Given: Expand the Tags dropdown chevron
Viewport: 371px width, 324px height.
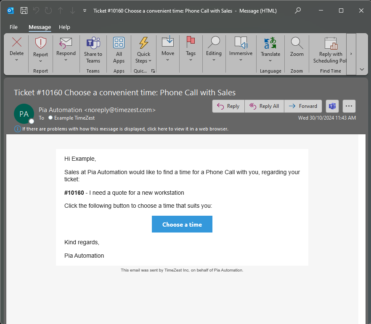Looking at the screenshot, I should click(x=191, y=60).
